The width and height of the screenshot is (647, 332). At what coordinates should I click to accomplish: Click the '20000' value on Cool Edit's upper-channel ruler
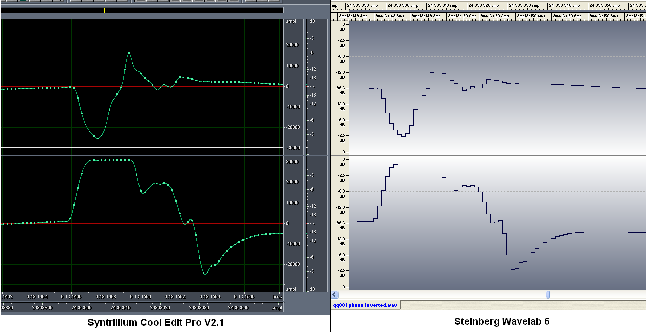coord(292,45)
